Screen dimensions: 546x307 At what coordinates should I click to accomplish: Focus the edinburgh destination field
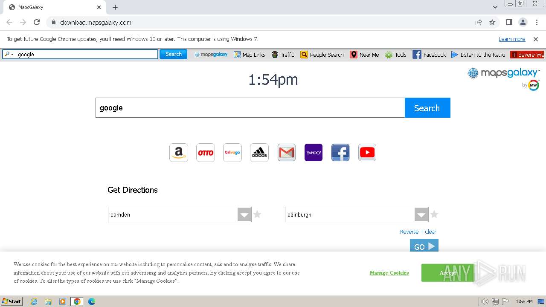click(350, 214)
